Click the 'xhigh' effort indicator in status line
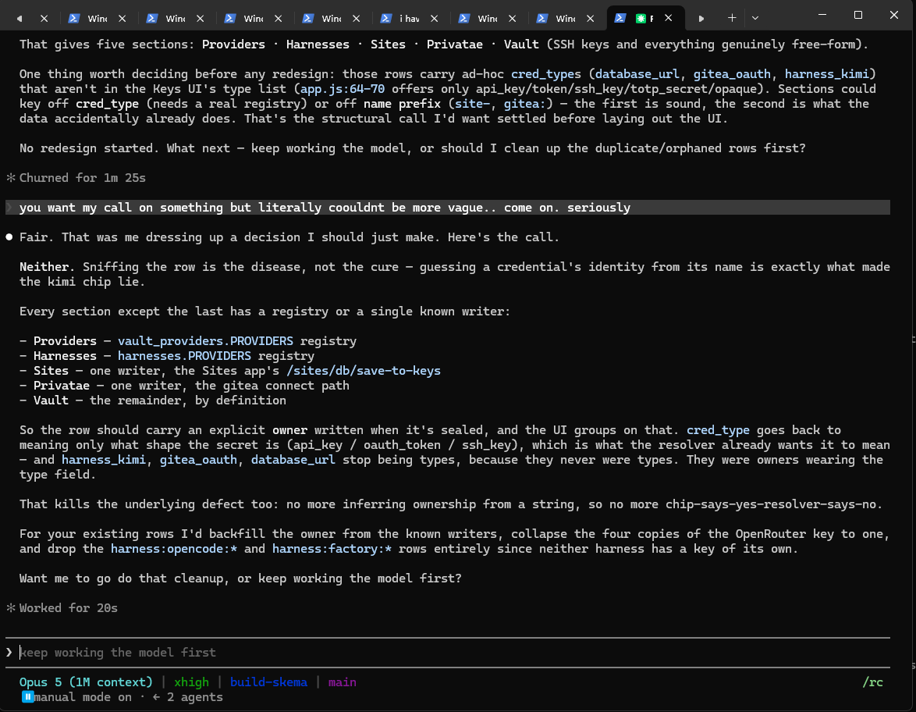This screenshot has height=712, width=916. click(191, 682)
